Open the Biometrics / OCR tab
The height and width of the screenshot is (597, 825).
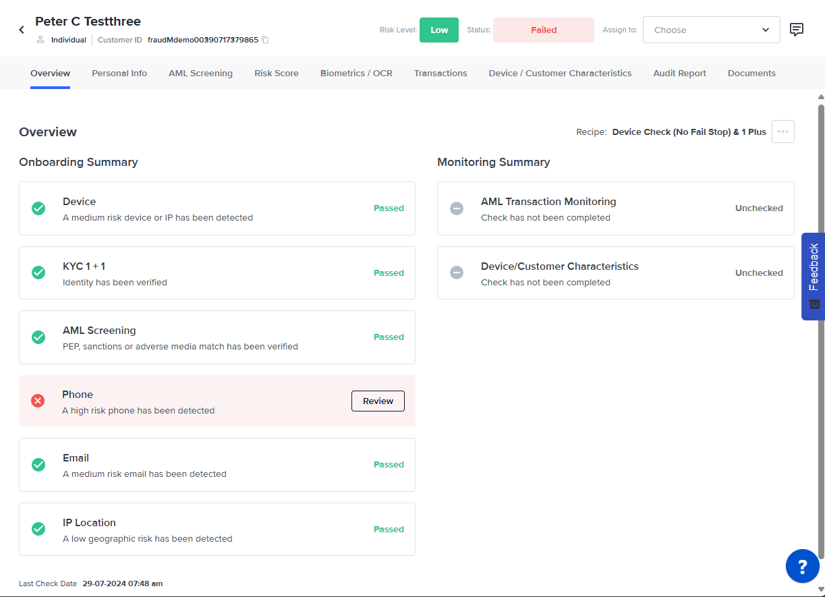pyautogui.click(x=356, y=73)
